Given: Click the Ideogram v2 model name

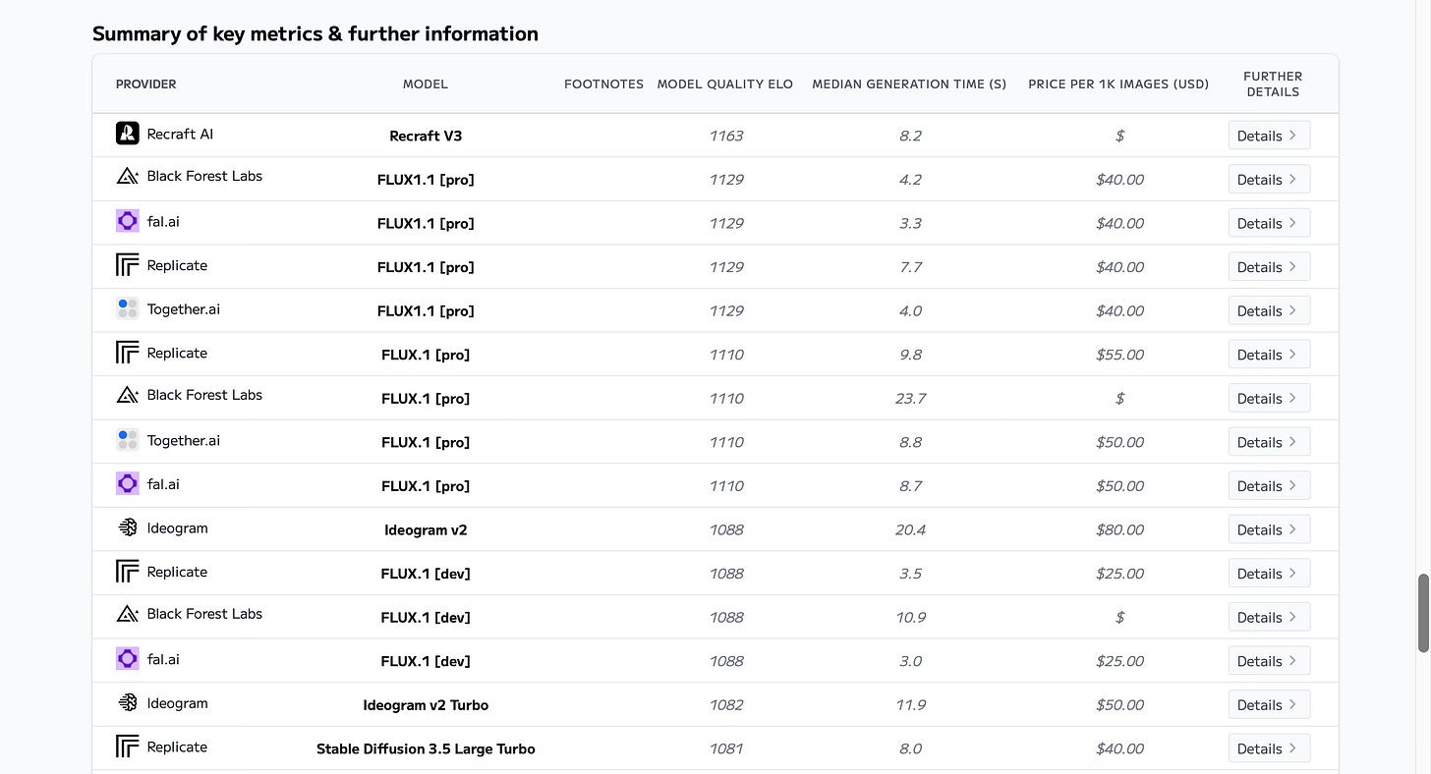Looking at the screenshot, I should 426,529.
